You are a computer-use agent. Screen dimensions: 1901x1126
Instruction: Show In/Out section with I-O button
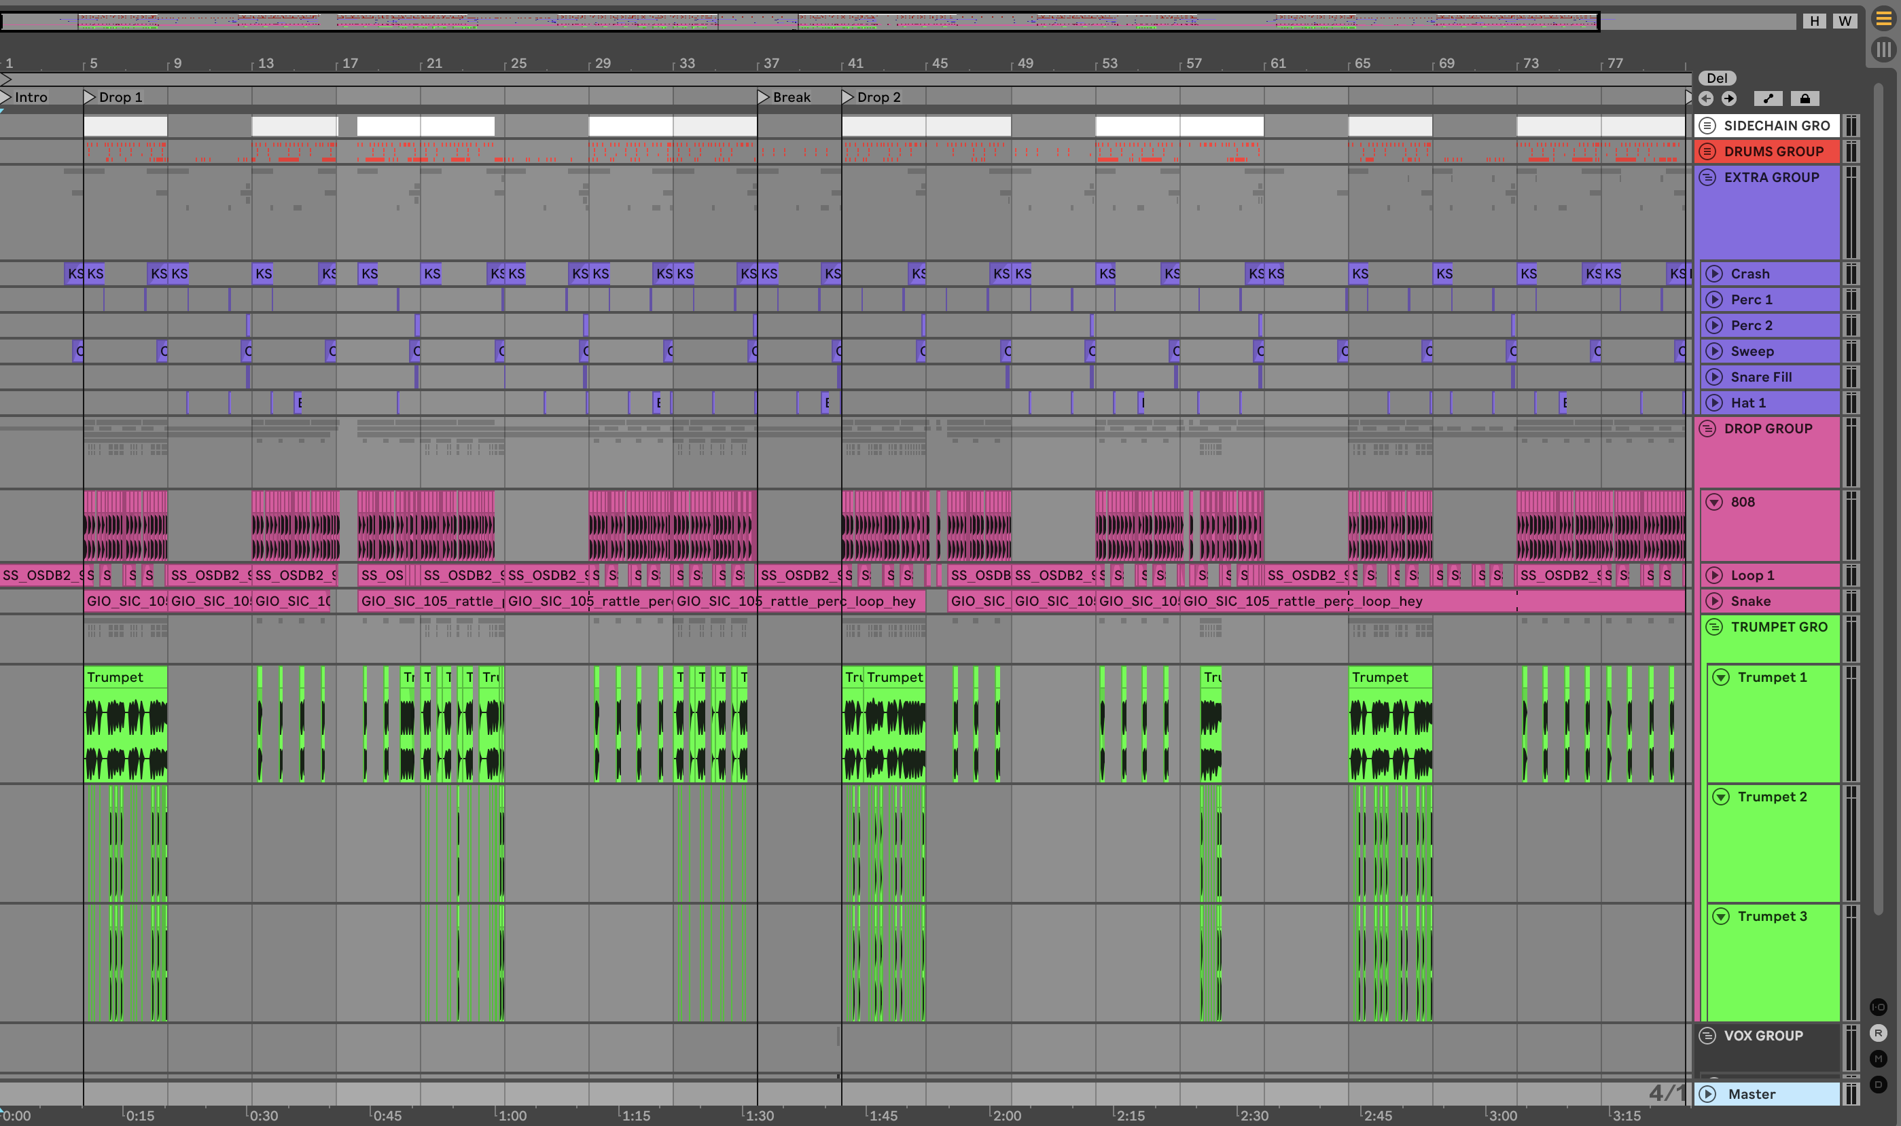(x=1879, y=1007)
